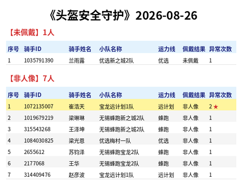242x185 pixels.
Task: Click 佩戴结果 header in 未佩戴 table
Action: click(x=194, y=49)
